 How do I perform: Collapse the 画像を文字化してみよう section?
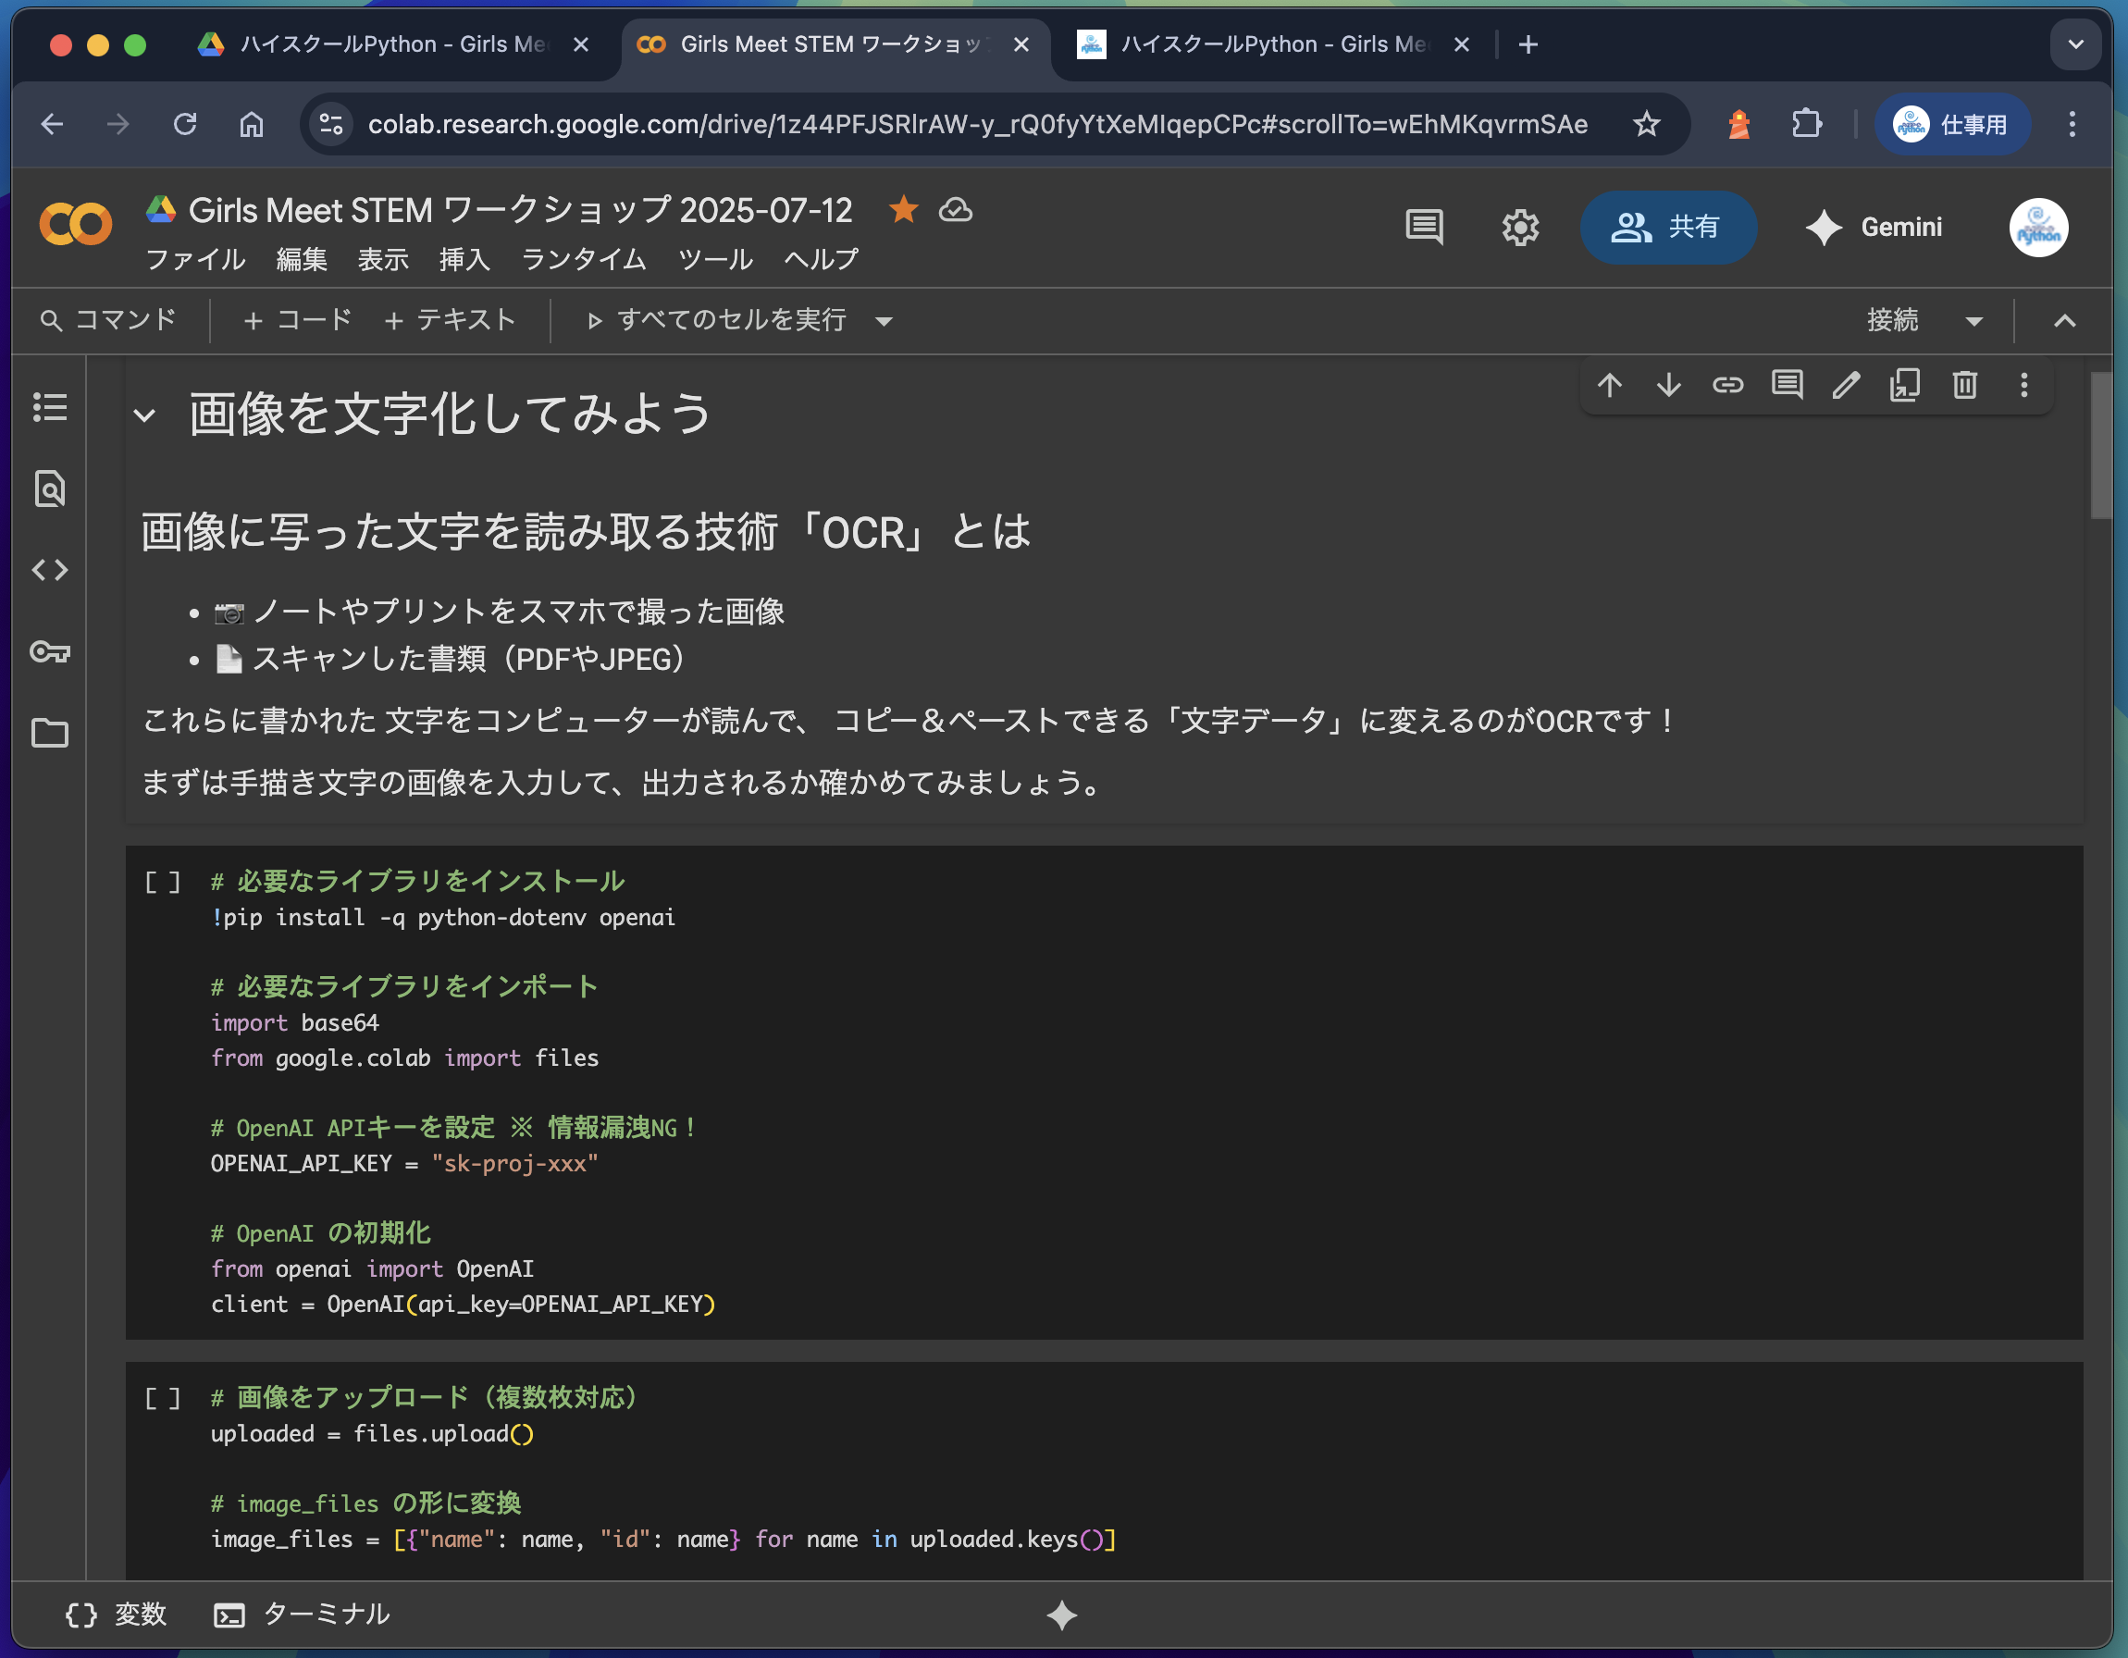tap(145, 416)
